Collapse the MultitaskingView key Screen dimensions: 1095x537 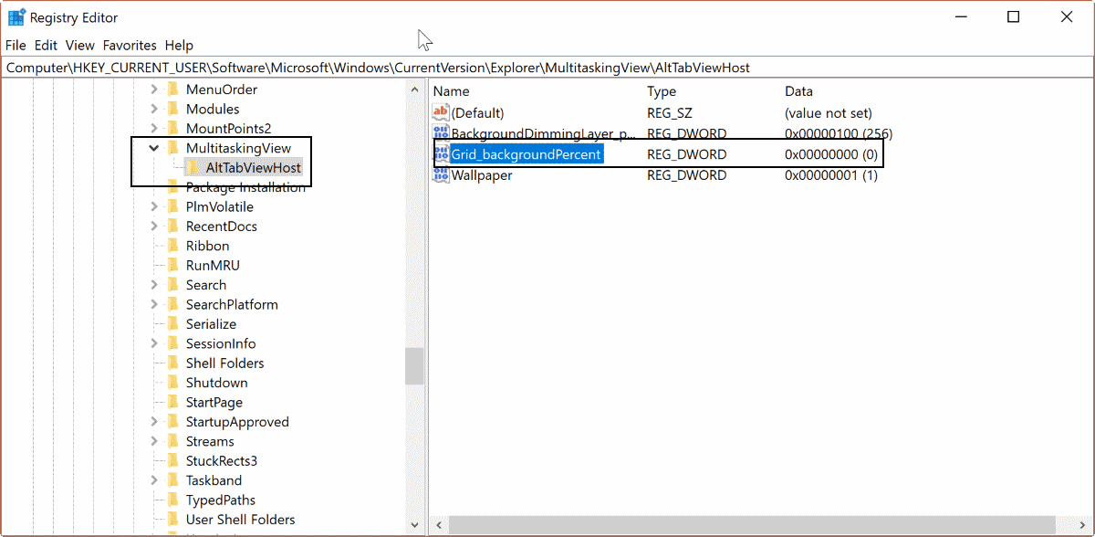(x=153, y=148)
